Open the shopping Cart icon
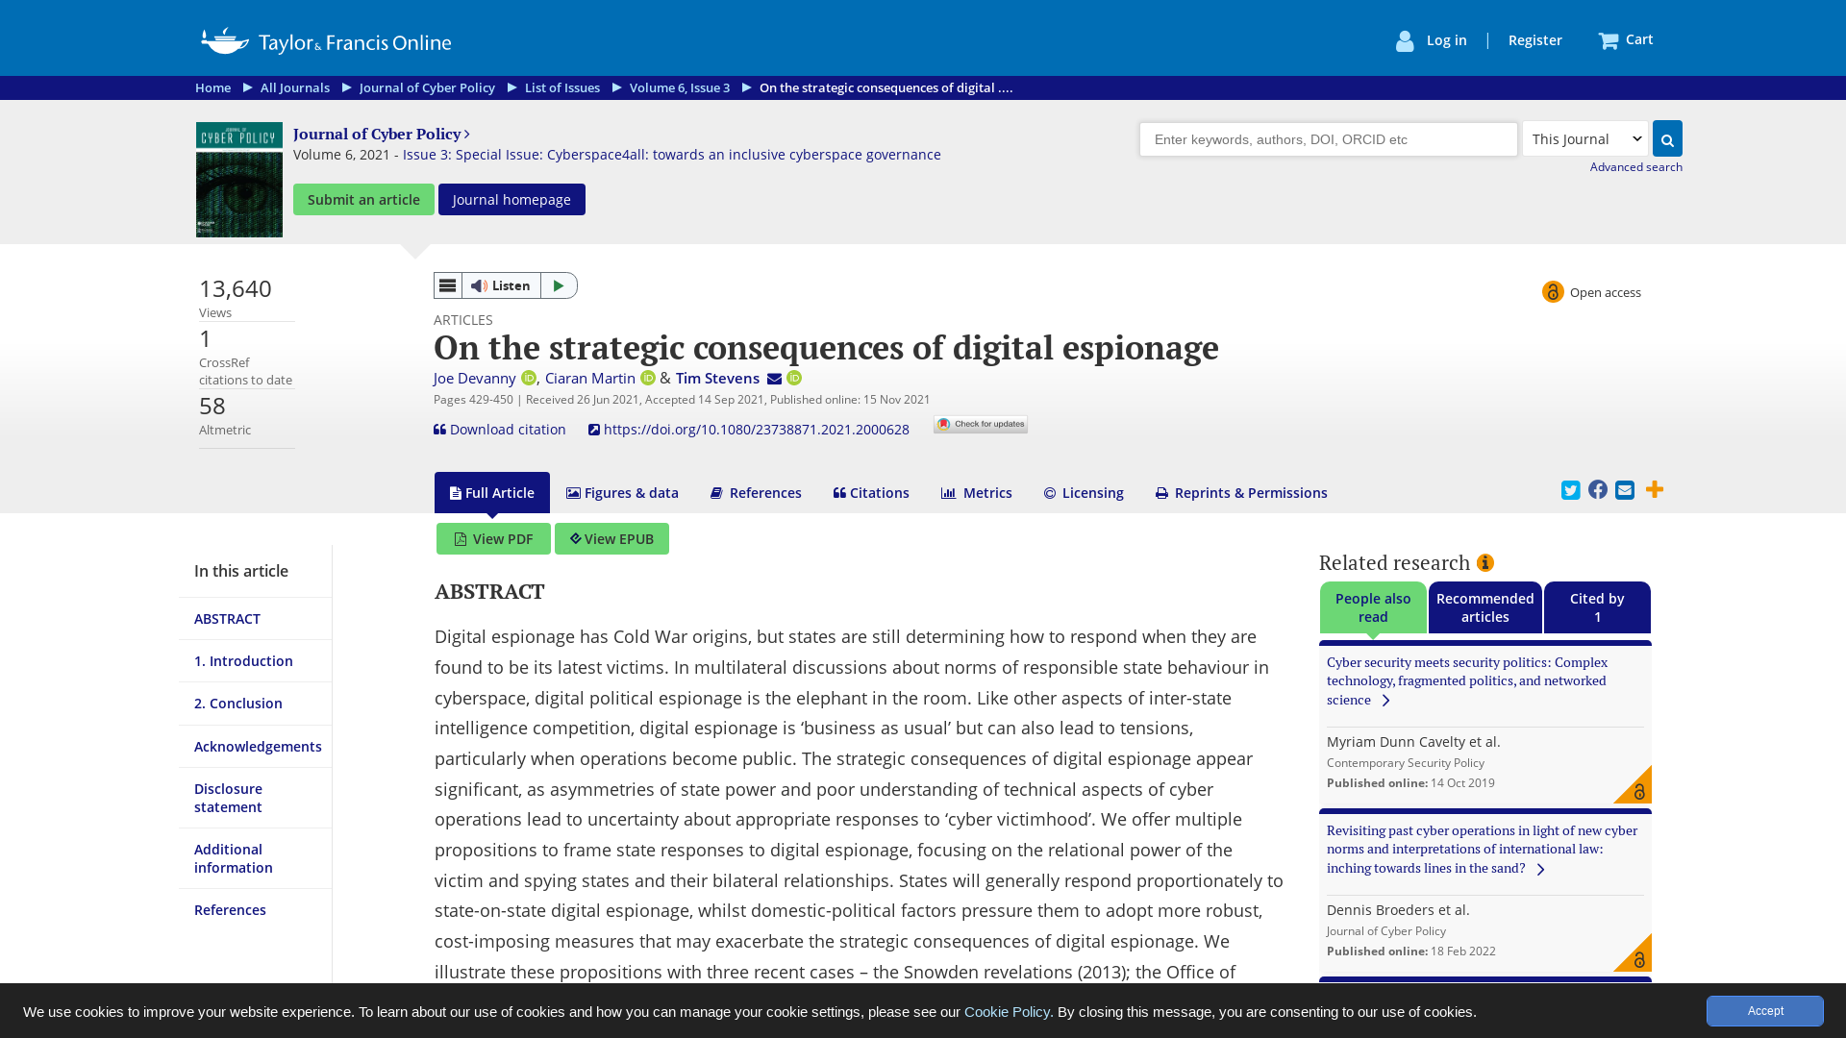The height and width of the screenshot is (1038, 1846). (1608, 40)
